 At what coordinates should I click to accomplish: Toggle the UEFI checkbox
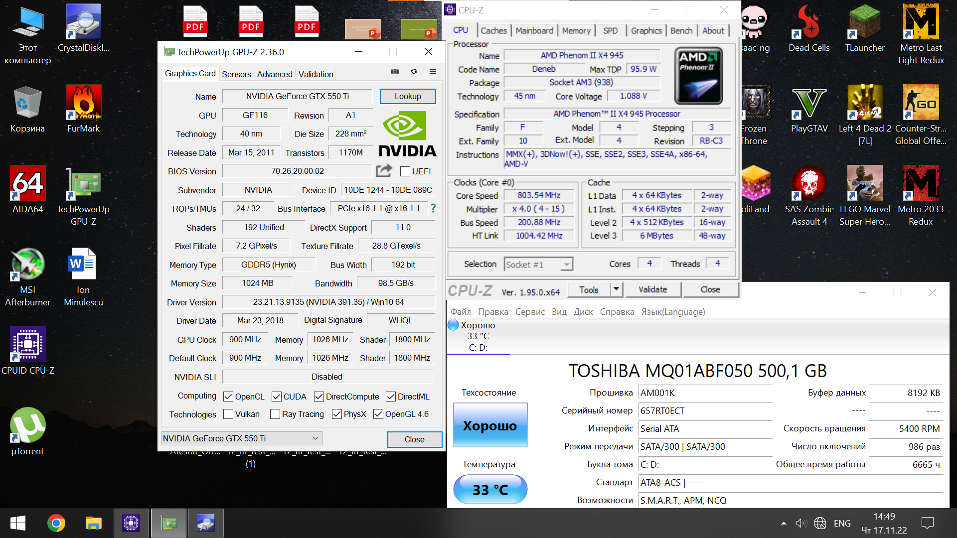[405, 171]
